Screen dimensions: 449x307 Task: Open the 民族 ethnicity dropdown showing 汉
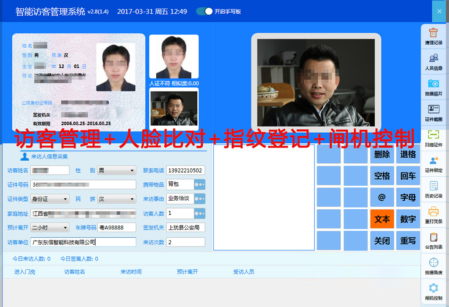(x=116, y=199)
